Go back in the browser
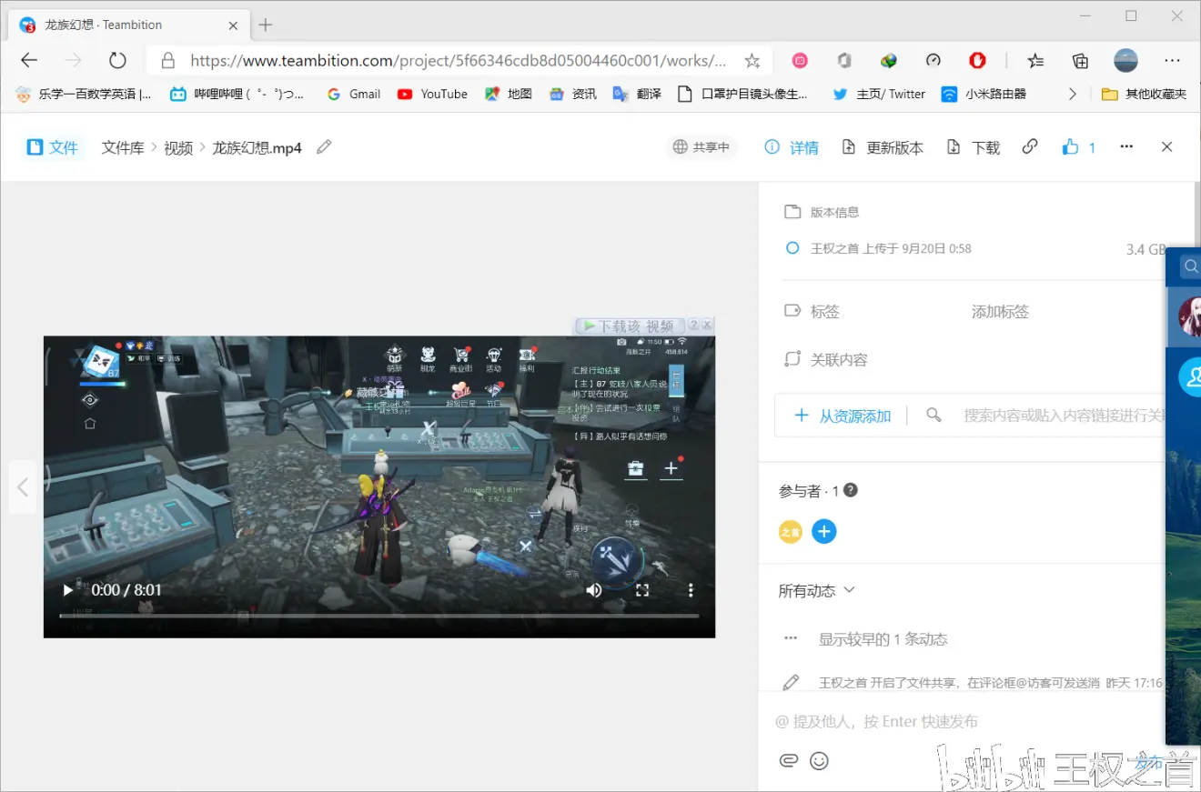1201x792 pixels. (29, 60)
